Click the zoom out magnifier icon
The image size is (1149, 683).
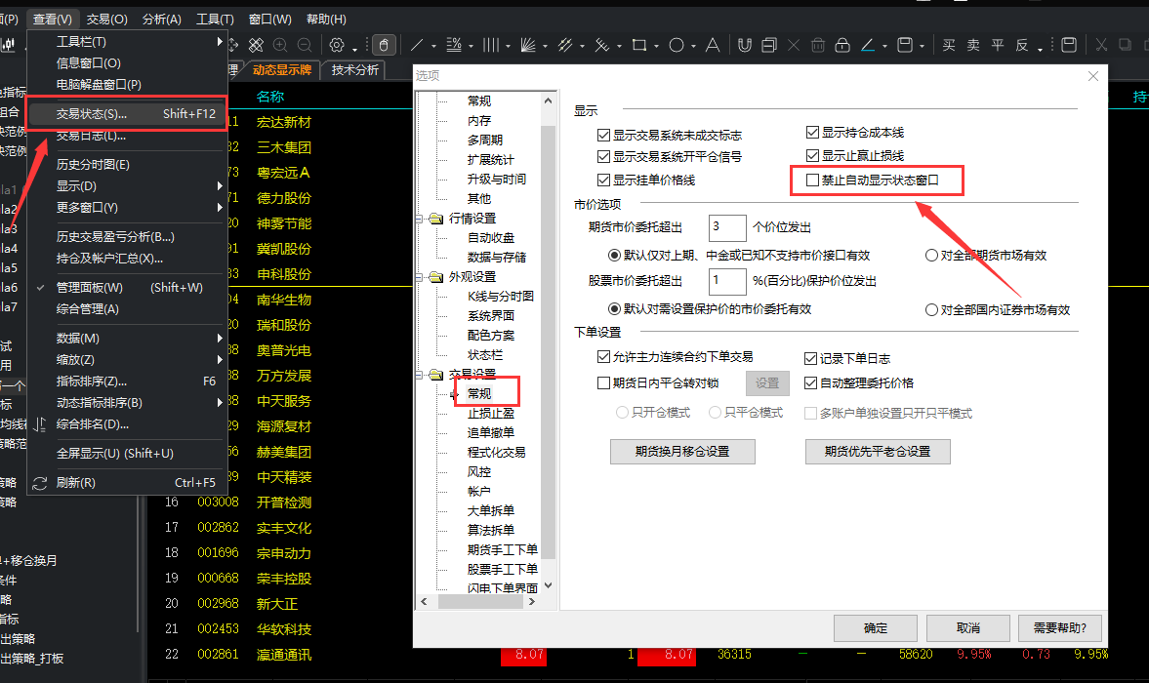(x=305, y=46)
